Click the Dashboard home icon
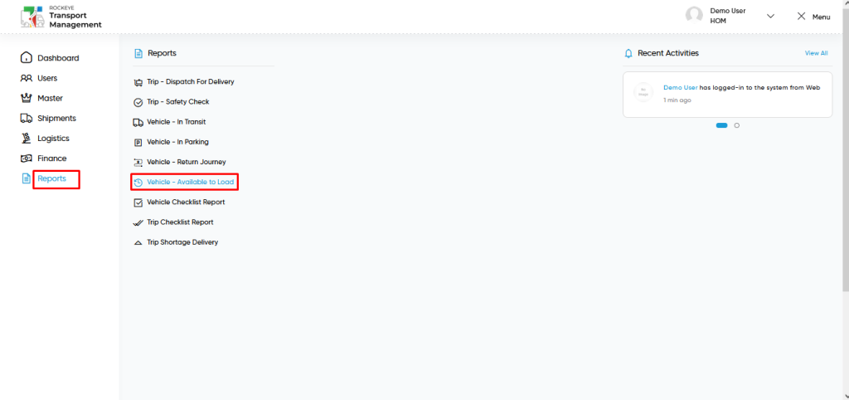The height and width of the screenshot is (400, 849). coord(26,58)
